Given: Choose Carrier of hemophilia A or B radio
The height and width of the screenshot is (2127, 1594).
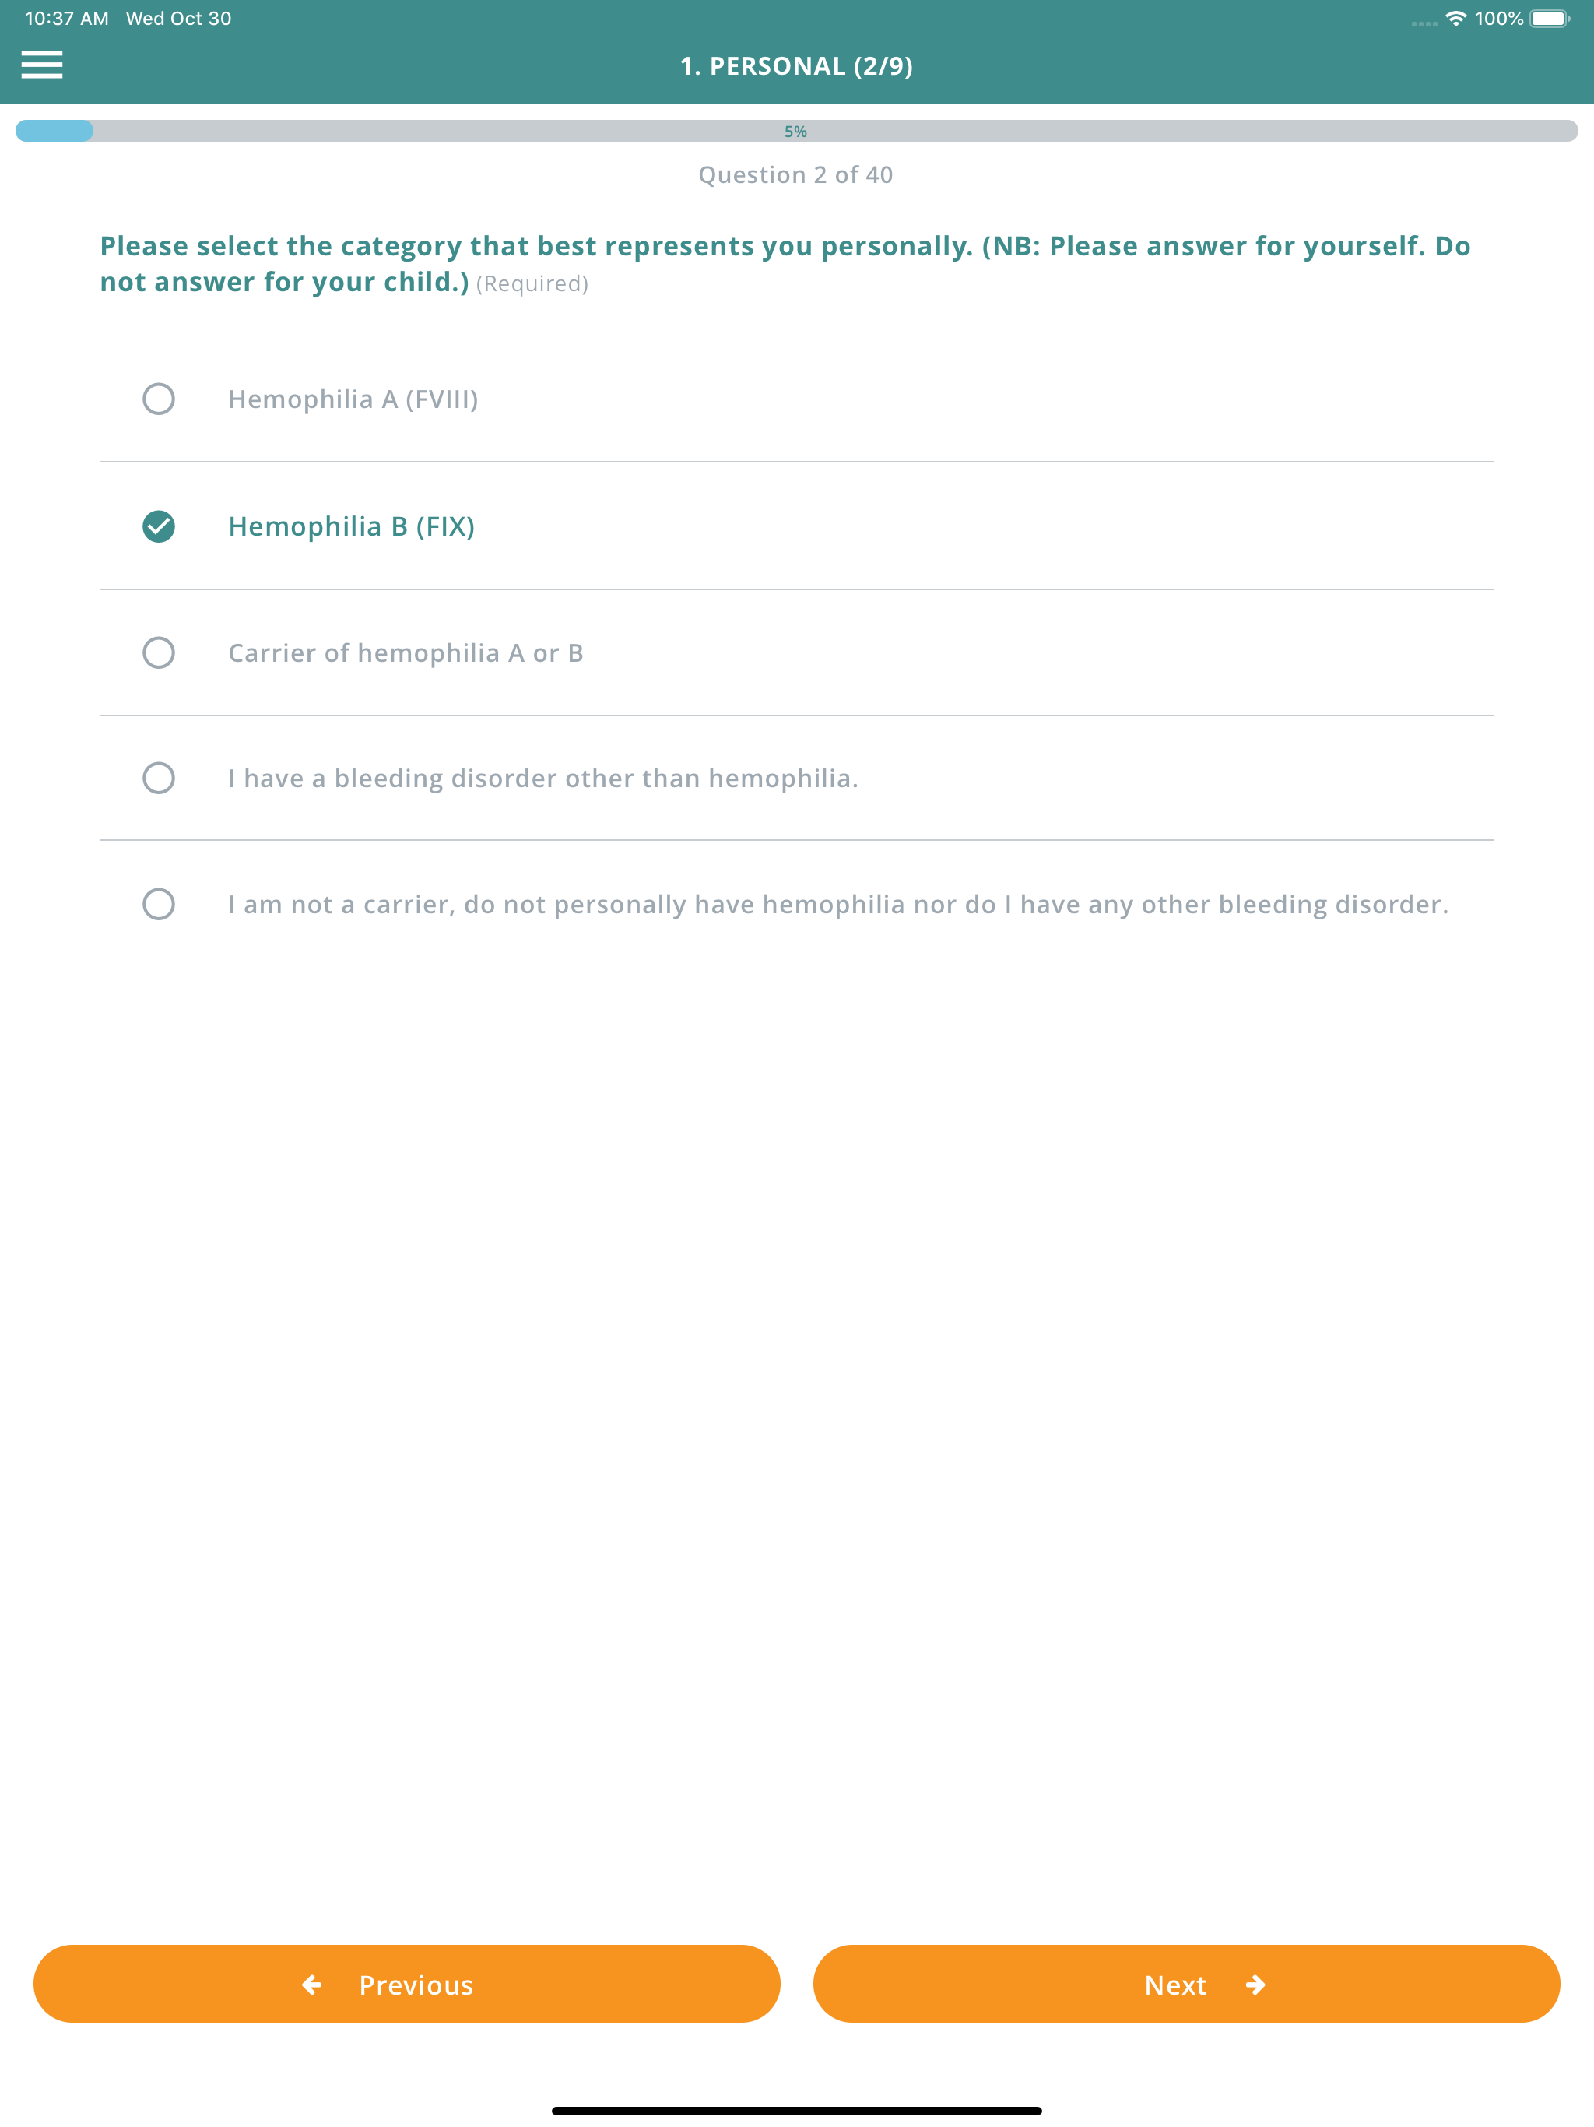Looking at the screenshot, I should point(159,653).
